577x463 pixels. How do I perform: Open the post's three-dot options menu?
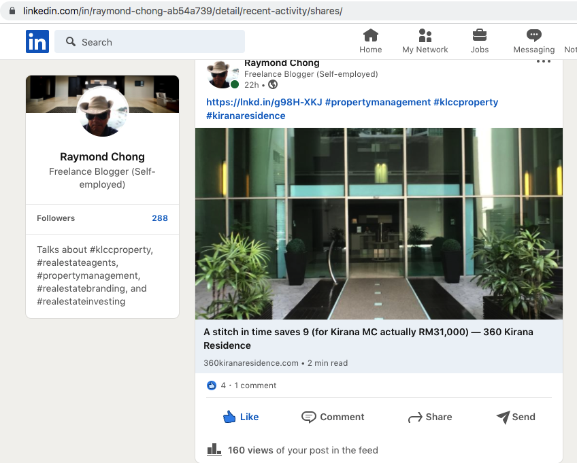[544, 61]
